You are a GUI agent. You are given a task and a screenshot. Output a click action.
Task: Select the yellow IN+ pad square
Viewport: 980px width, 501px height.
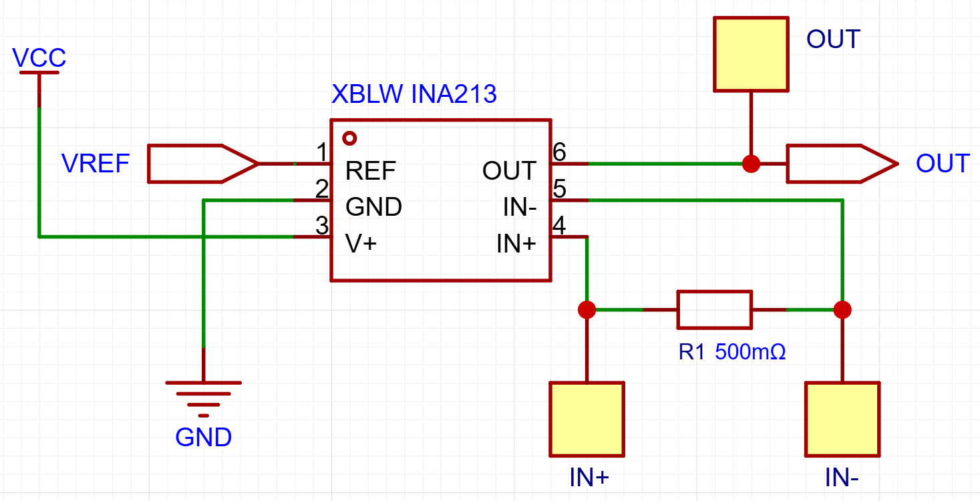(x=587, y=419)
